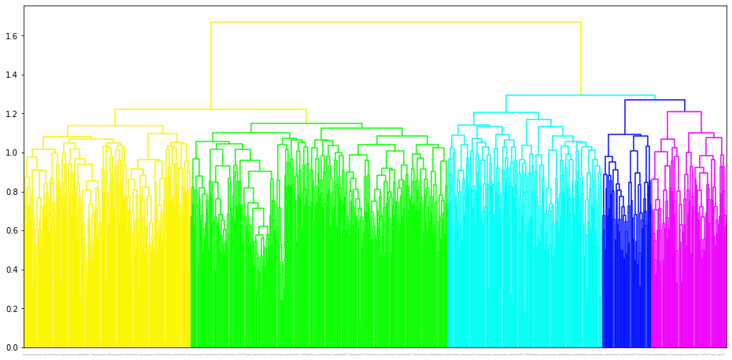Click the 0.4 y-axis tick label
This screenshot has width=732, height=360.
[x=12, y=270]
